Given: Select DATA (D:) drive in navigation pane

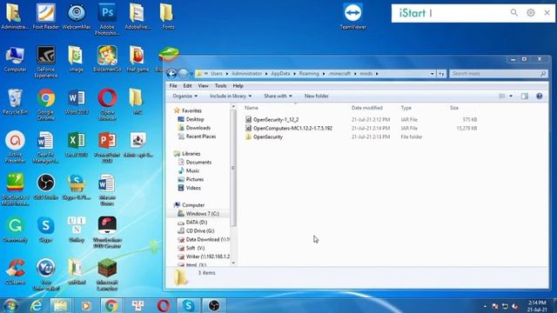Looking at the screenshot, I should pyautogui.click(x=197, y=223).
